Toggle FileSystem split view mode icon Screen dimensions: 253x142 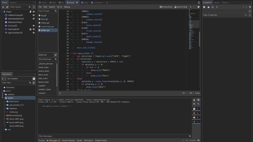tap(34, 79)
